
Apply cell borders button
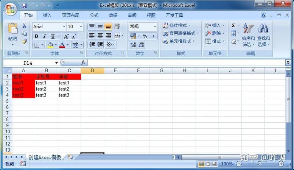pyautogui.click(x=37, y=45)
